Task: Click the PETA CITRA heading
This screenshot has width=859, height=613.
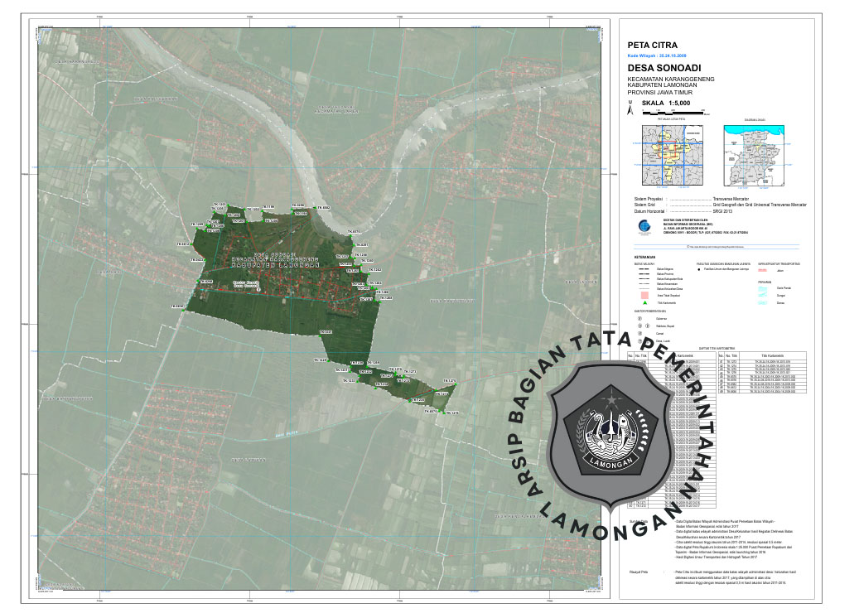Action: 654,44
